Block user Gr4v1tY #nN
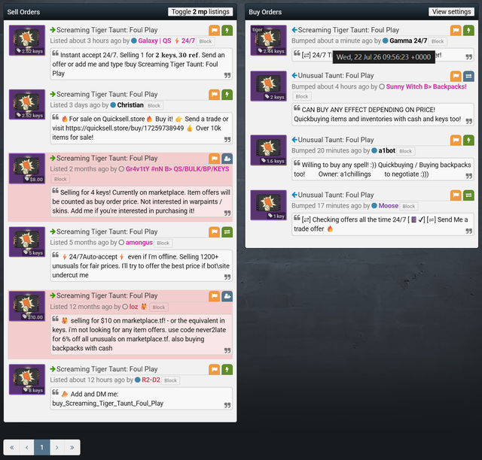Image resolution: width=482 pixels, height=460 pixels. point(60,179)
